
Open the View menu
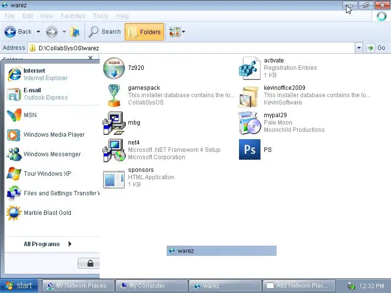(47, 16)
